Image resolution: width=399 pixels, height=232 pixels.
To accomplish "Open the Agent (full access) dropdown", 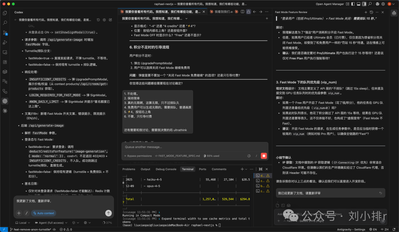I will coord(51,223).
